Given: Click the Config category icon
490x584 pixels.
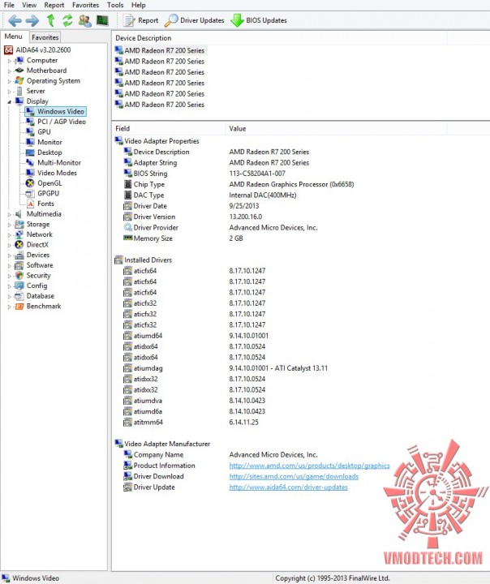Looking at the screenshot, I should (19, 286).
